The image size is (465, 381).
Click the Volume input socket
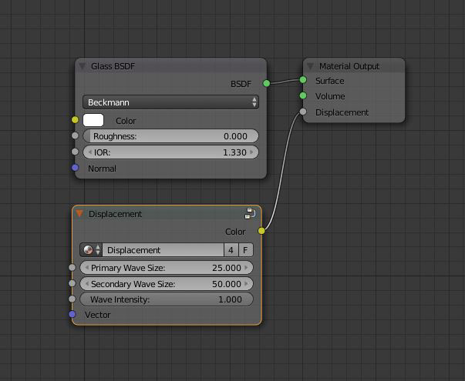click(x=303, y=95)
